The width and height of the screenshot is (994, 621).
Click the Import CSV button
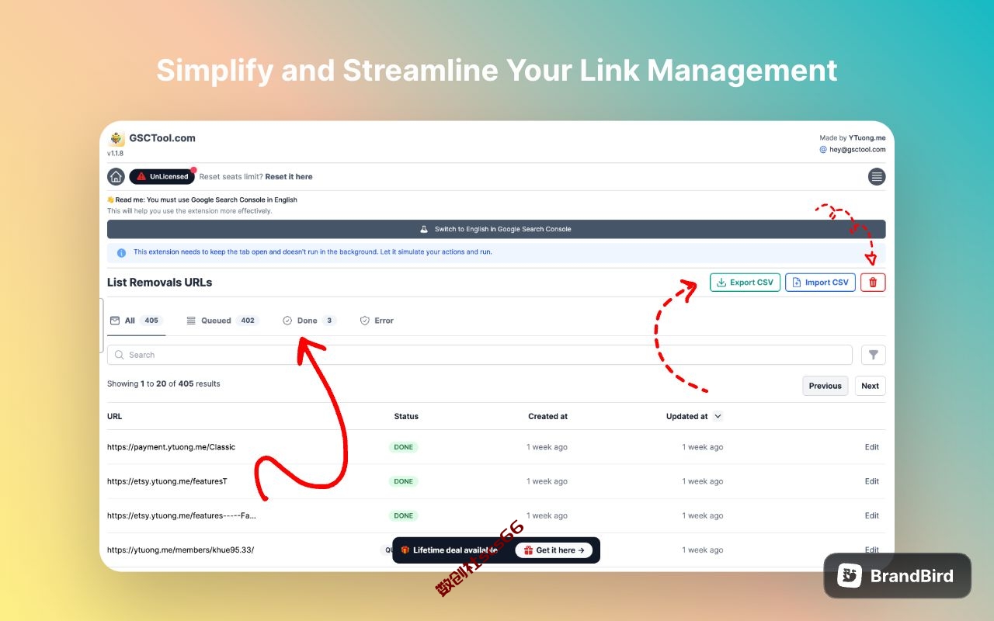[820, 283]
